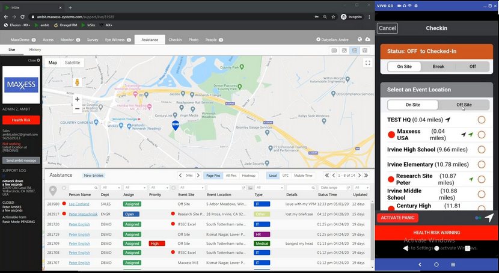Open the settings gear next to Datyelian, Andre
Image resolution: width=499 pixels, height=273 pixels.
click(x=318, y=40)
